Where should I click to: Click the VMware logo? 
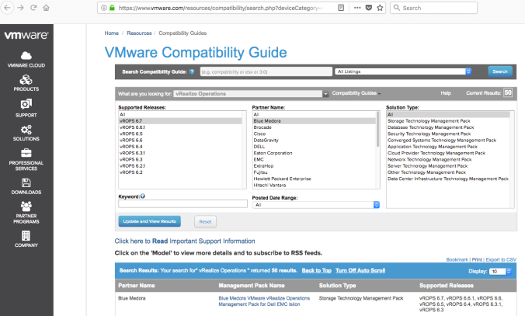point(26,35)
